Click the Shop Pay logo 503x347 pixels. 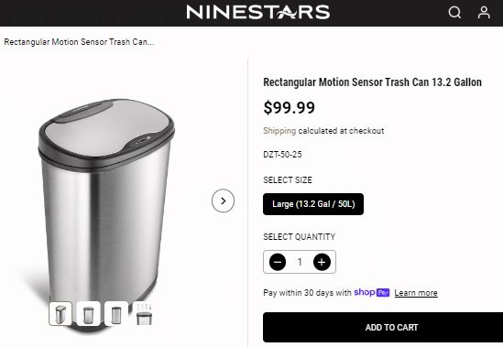click(x=371, y=292)
